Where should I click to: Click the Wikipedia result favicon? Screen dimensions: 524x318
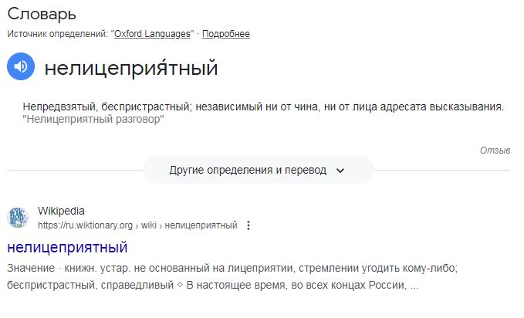point(18,218)
